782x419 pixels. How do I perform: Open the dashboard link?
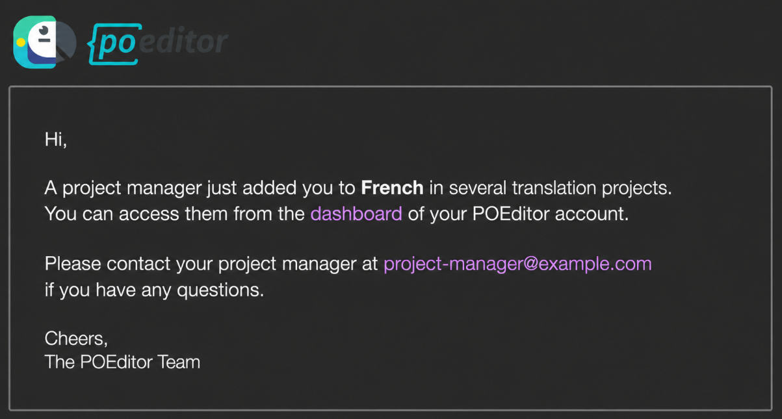356,214
